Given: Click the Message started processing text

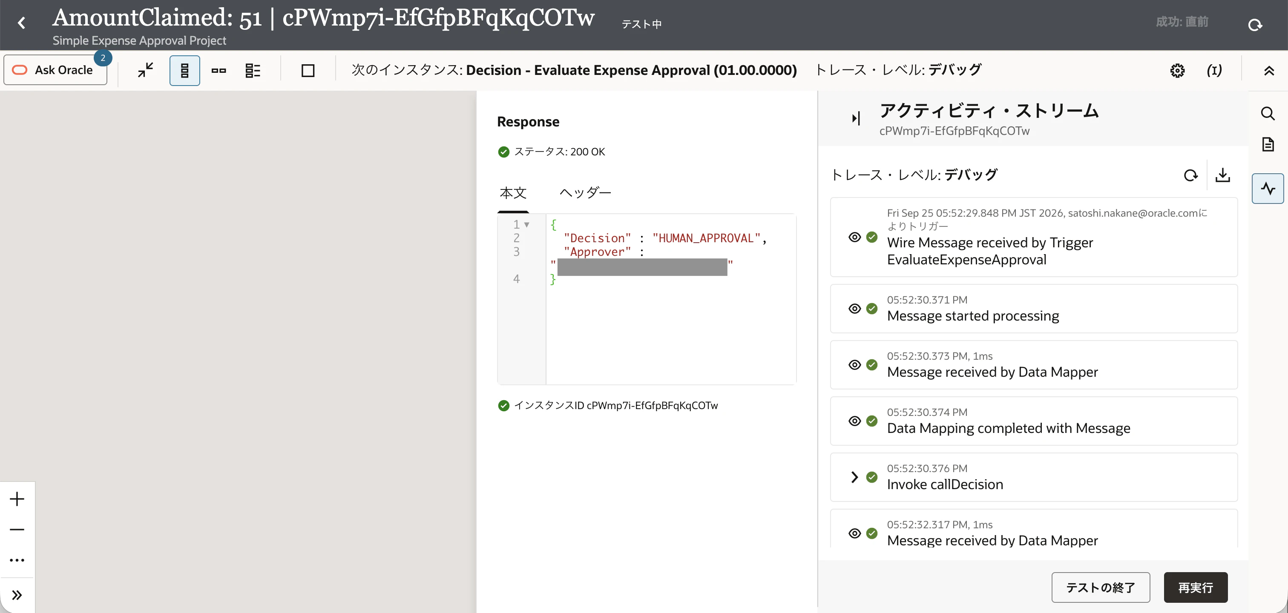Looking at the screenshot, I should (x=972, y=316).
